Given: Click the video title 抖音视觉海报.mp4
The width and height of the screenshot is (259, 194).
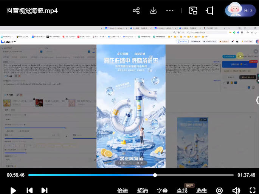Looking at the screenshot, I should [x=32, y=11].
